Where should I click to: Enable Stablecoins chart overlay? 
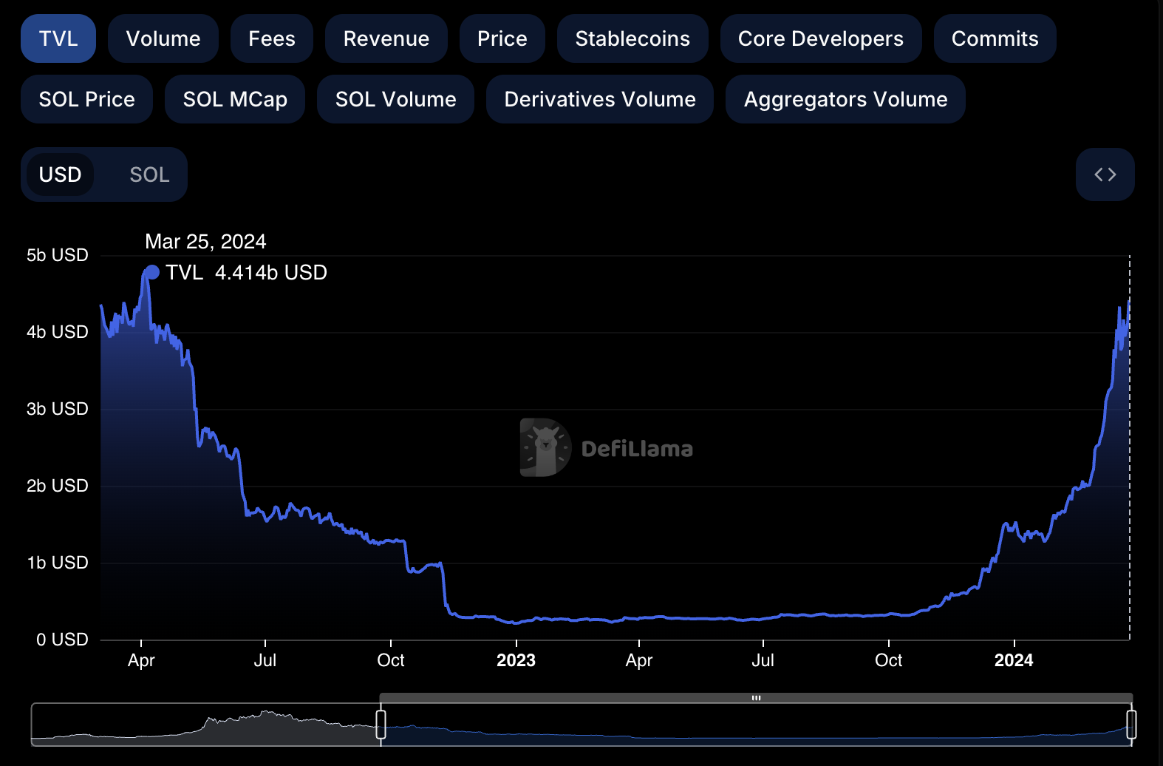click(x=632, y=38)
